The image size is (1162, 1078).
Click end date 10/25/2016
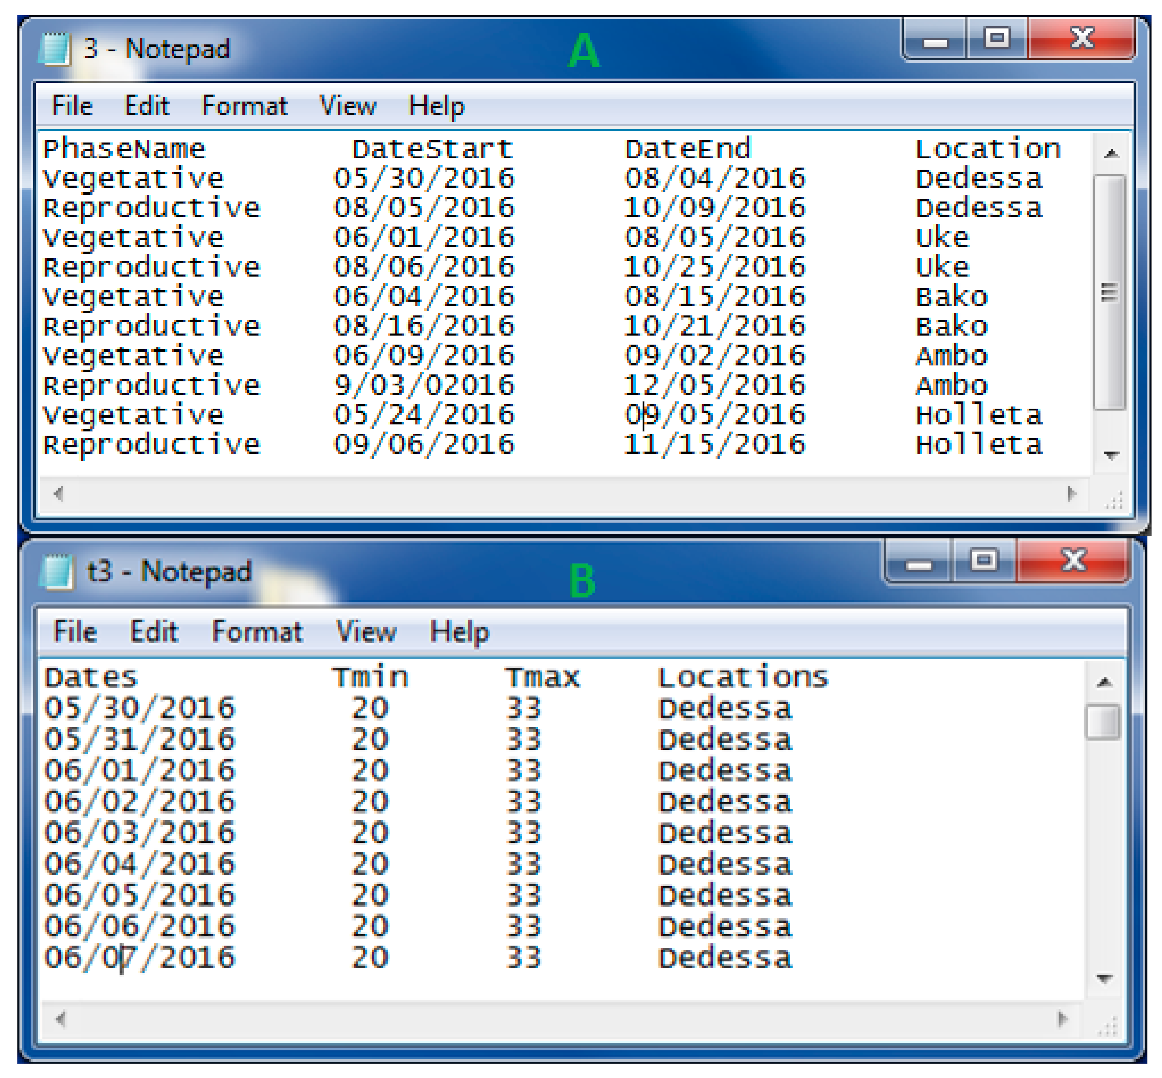tap(715, 268)
